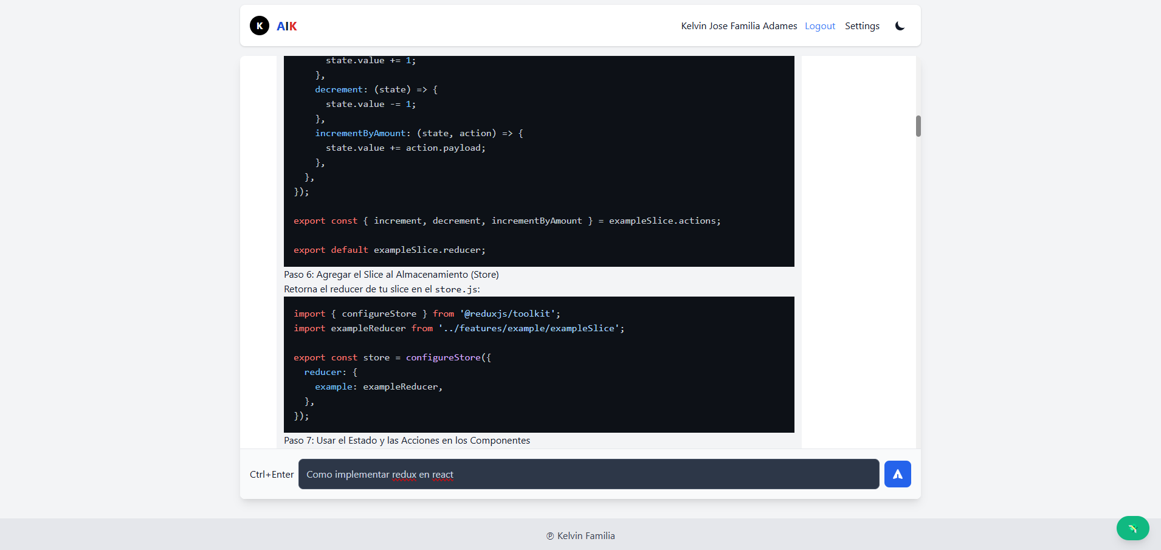Click the 'Paso 7: Usar el Estado' heading

pos(407,441)
